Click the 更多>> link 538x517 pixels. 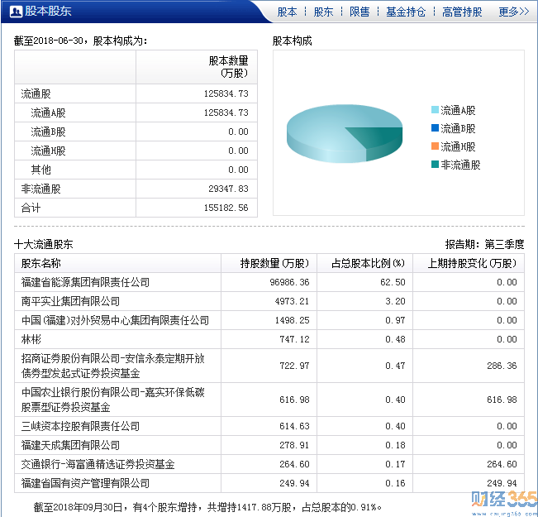pos(514,12)
